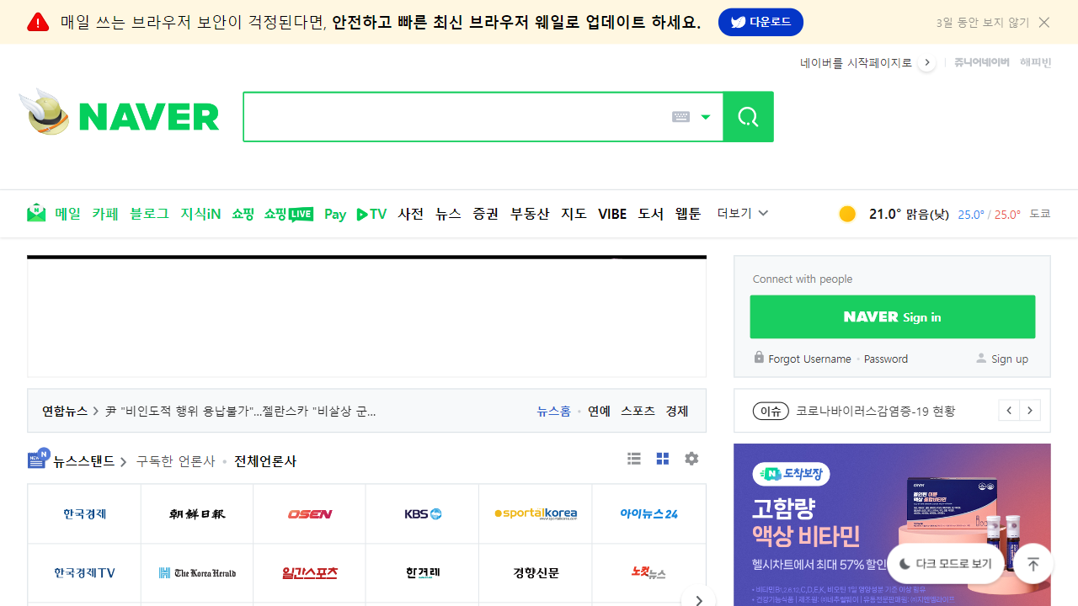Open Naver TV menu
1078x606 pixels.
(x=371, y=214)
